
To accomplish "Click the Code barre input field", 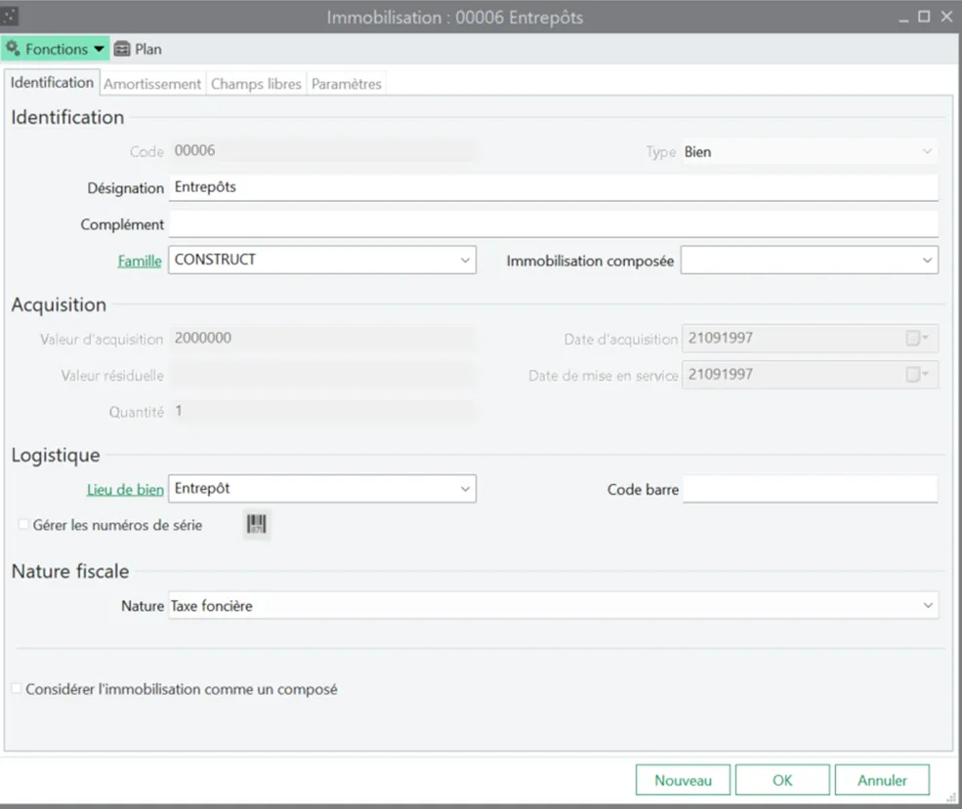I will 810,489.
